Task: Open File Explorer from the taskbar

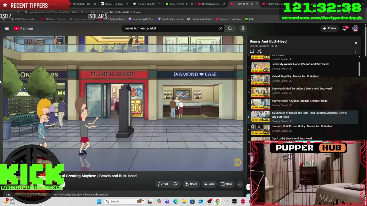Action: [x=184, y=201]
